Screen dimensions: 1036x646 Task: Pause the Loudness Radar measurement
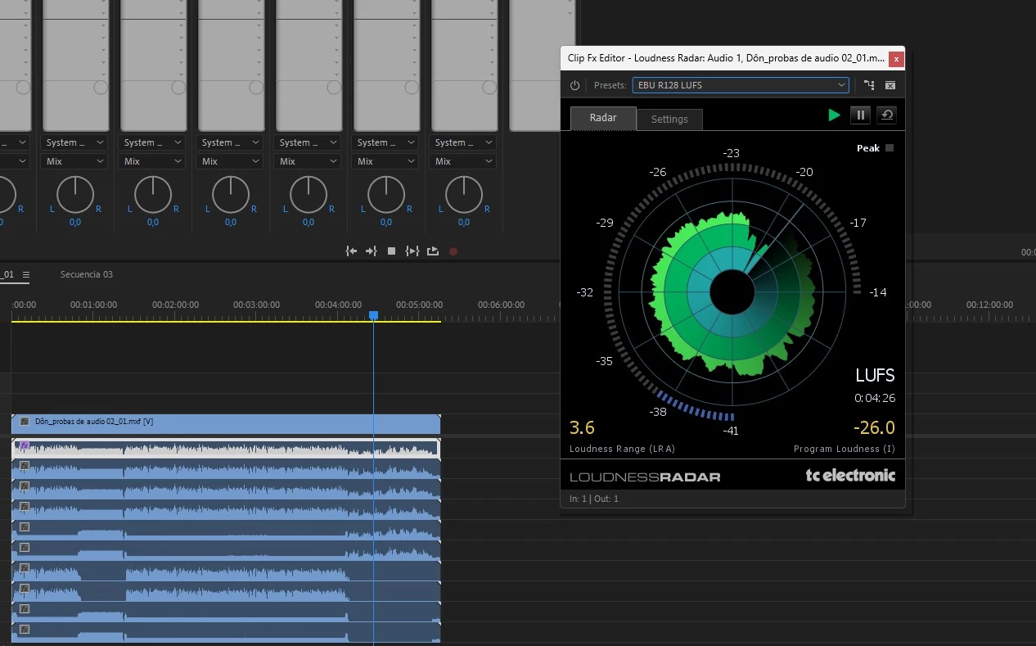(860, 115)
